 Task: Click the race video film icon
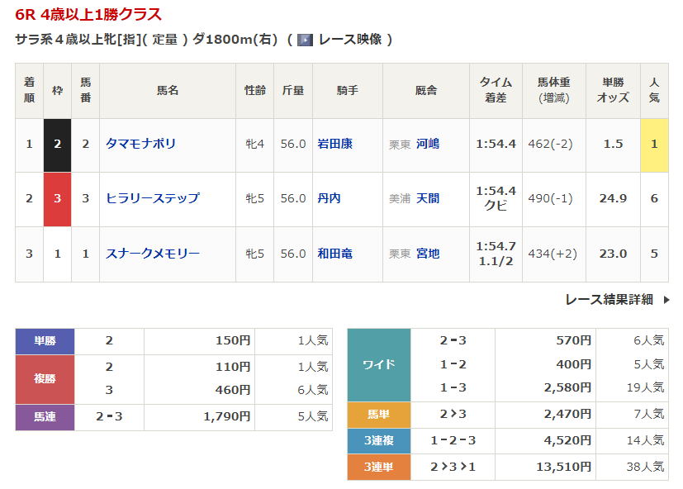(x=305, y=40)
